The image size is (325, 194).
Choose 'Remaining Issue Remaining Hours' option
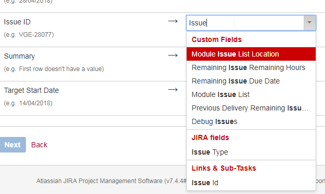click(251, 67)
